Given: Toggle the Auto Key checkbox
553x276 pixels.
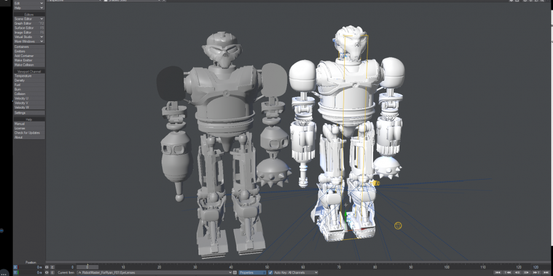Looking at the screenshot, I should 270,272.
